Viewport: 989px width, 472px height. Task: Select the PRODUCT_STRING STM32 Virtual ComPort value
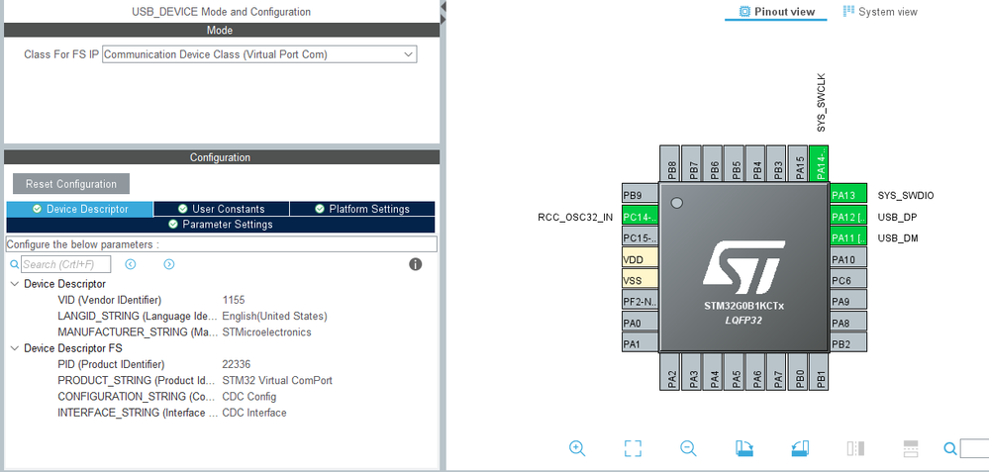pos(277,381)
